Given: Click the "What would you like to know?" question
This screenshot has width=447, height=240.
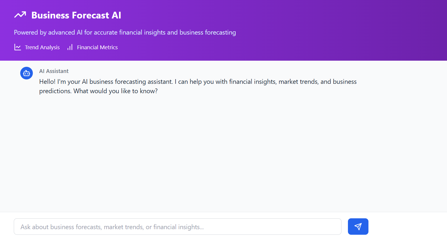Looking at the screenshot, I should tap(115, 91).
